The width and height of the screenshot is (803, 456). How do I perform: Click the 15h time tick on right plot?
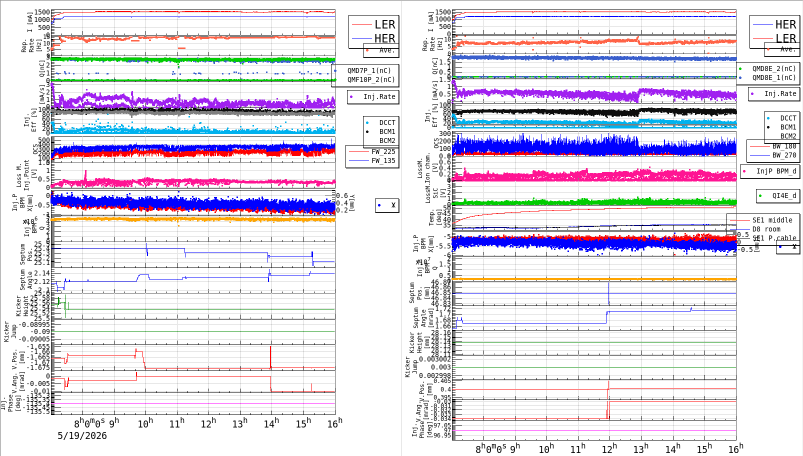click(x=704, y=448)
